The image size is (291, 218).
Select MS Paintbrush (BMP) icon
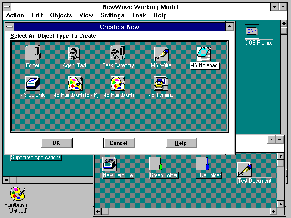pos(75,84)
